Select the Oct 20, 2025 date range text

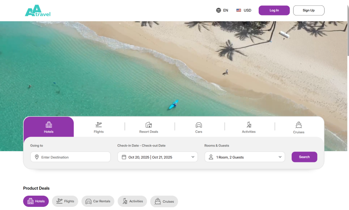click(x=150, y=157)
